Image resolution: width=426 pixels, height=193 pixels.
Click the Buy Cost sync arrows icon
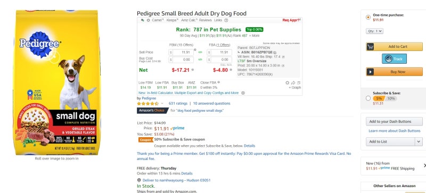tap(201, 60)
